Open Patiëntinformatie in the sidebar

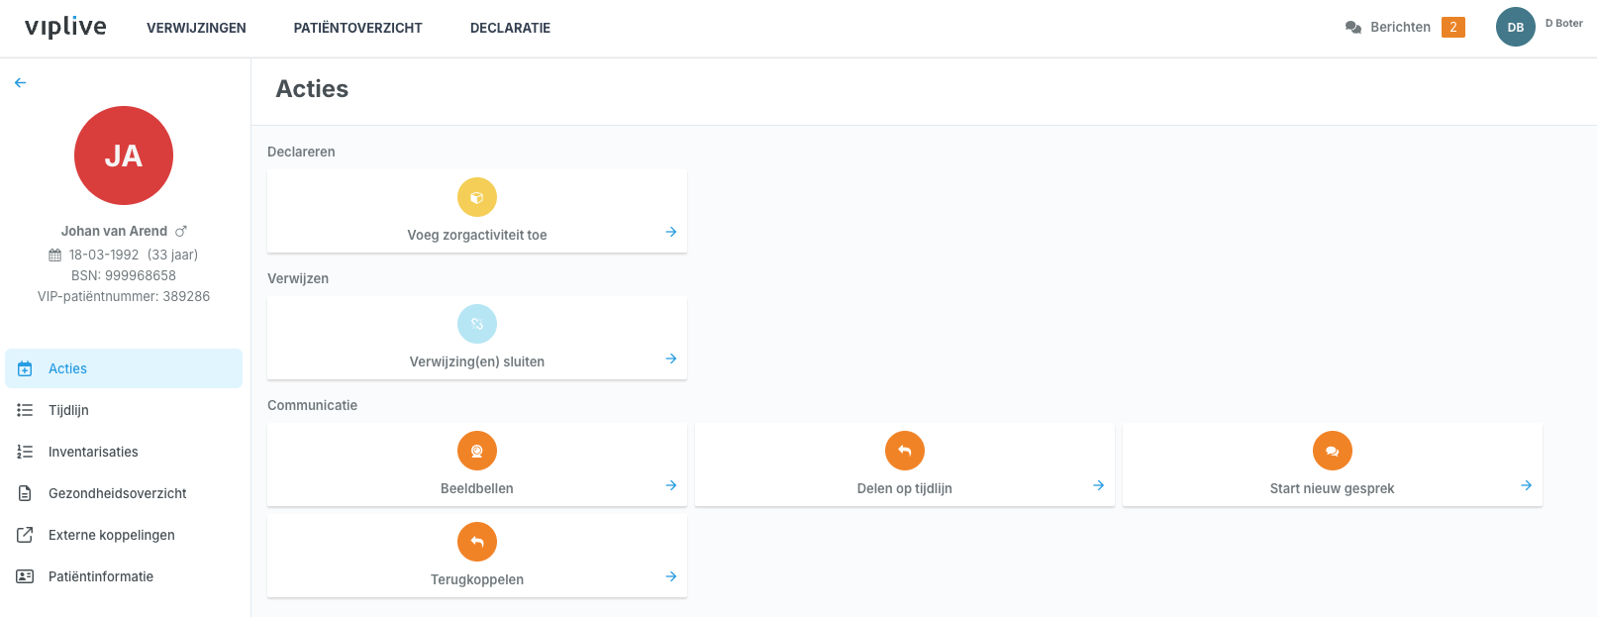pyautogui.click(x=124, y=576)
